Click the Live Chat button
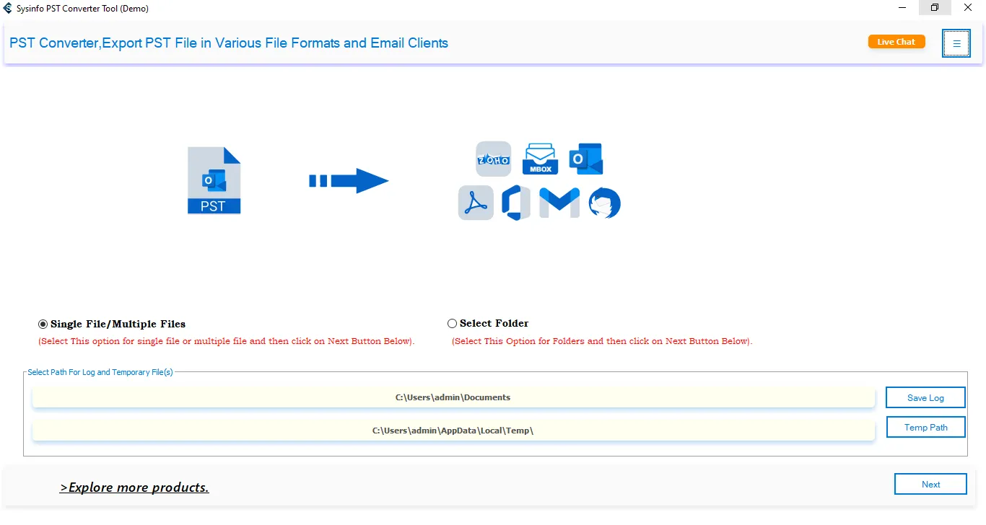This screenshot has width=986, height=525. (x=896, y=42)
